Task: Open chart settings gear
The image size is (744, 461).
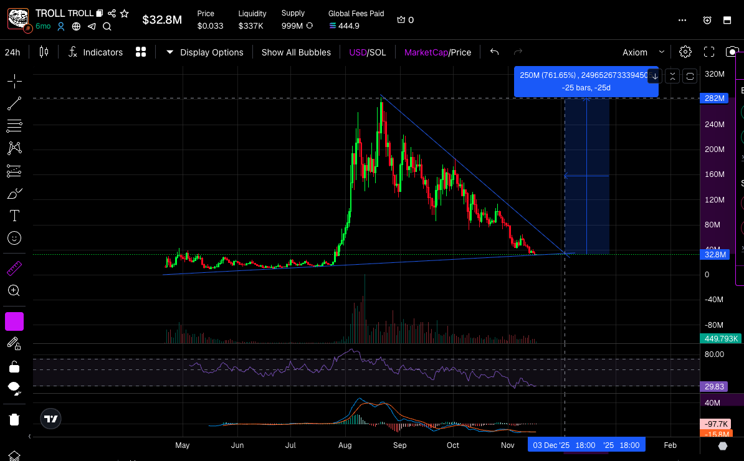Action: tap(685, 52)
